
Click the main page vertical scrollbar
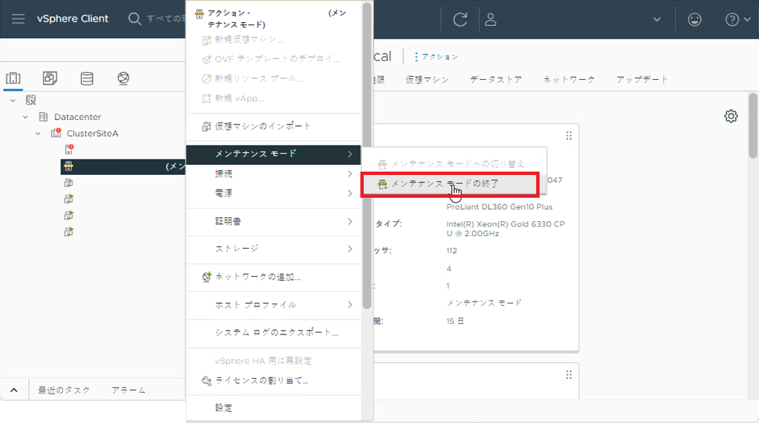pyautogui.click(x=753, y=125)
